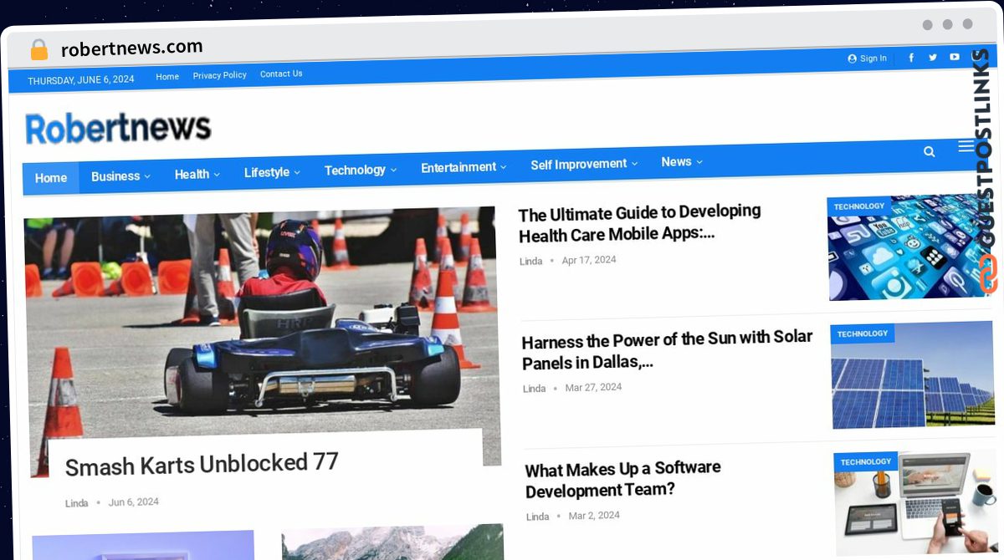Open the YouTube icon link
Screen dimensions: 1004x560
click(x=955, y=57)
